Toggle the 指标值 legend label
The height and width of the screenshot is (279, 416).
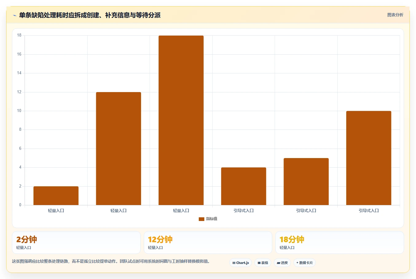[x=212, y=219]
